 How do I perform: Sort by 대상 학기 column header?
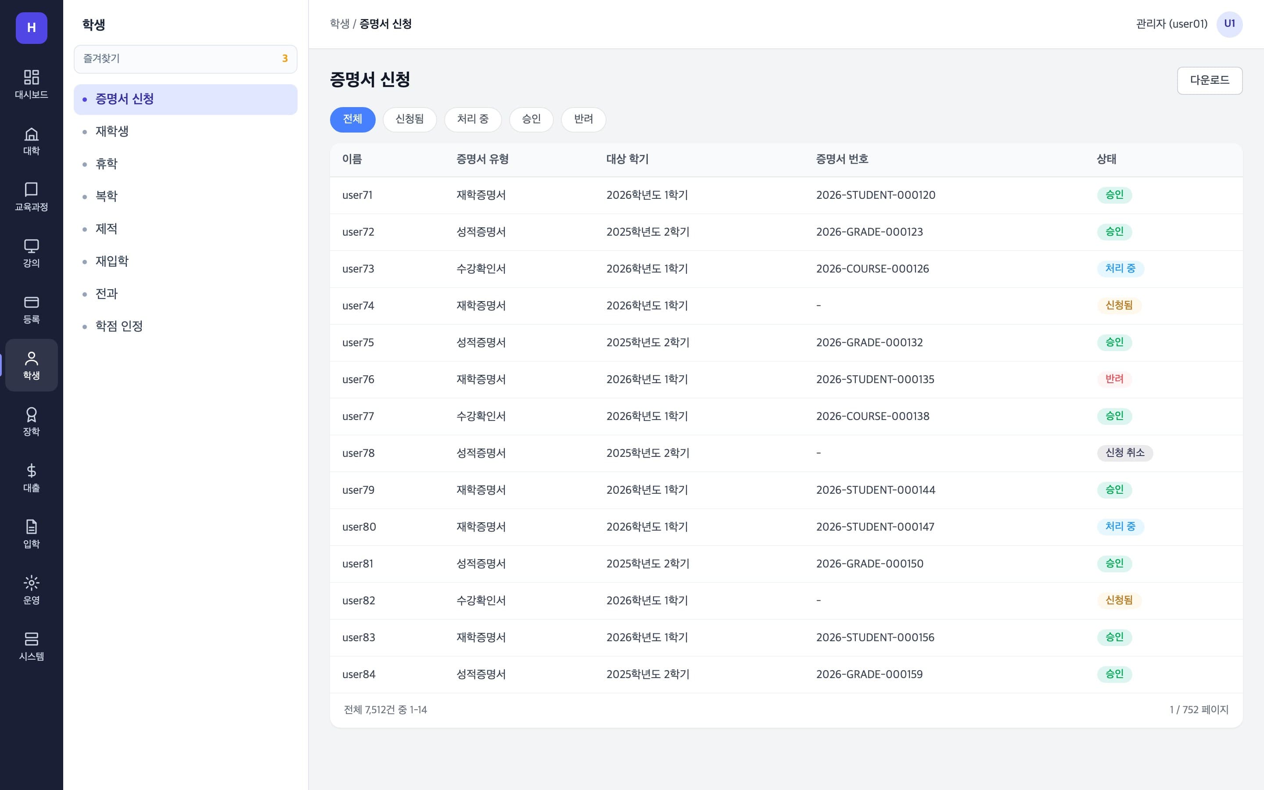627,159
